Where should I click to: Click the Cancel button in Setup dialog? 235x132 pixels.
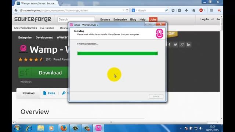[156, 96]
